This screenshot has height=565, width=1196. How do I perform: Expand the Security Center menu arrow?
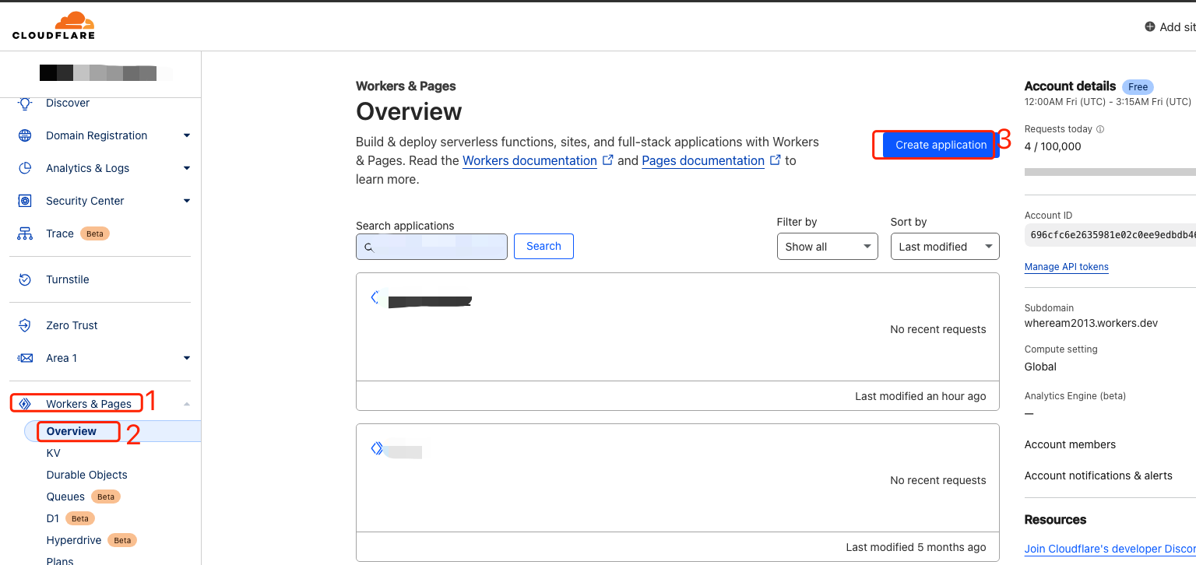(x=187, y=201)
